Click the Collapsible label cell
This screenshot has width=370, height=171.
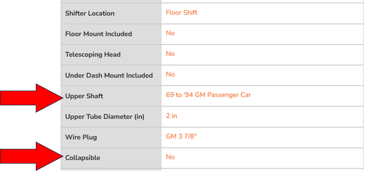pos(111,158)
